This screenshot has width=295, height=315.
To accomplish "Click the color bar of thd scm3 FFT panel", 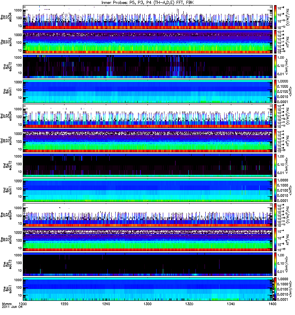I will click(275, 141).
